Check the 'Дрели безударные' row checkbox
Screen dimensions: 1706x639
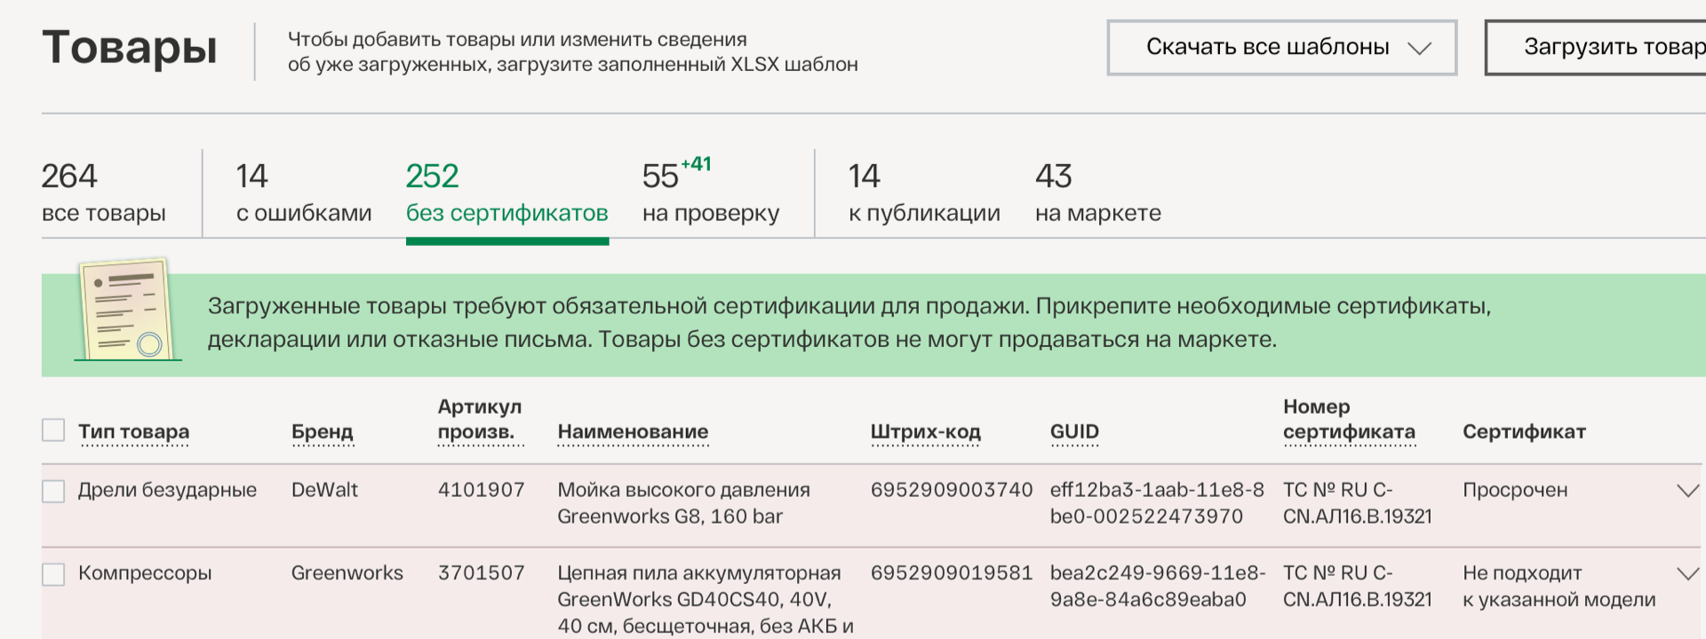[x=53, y=491]
